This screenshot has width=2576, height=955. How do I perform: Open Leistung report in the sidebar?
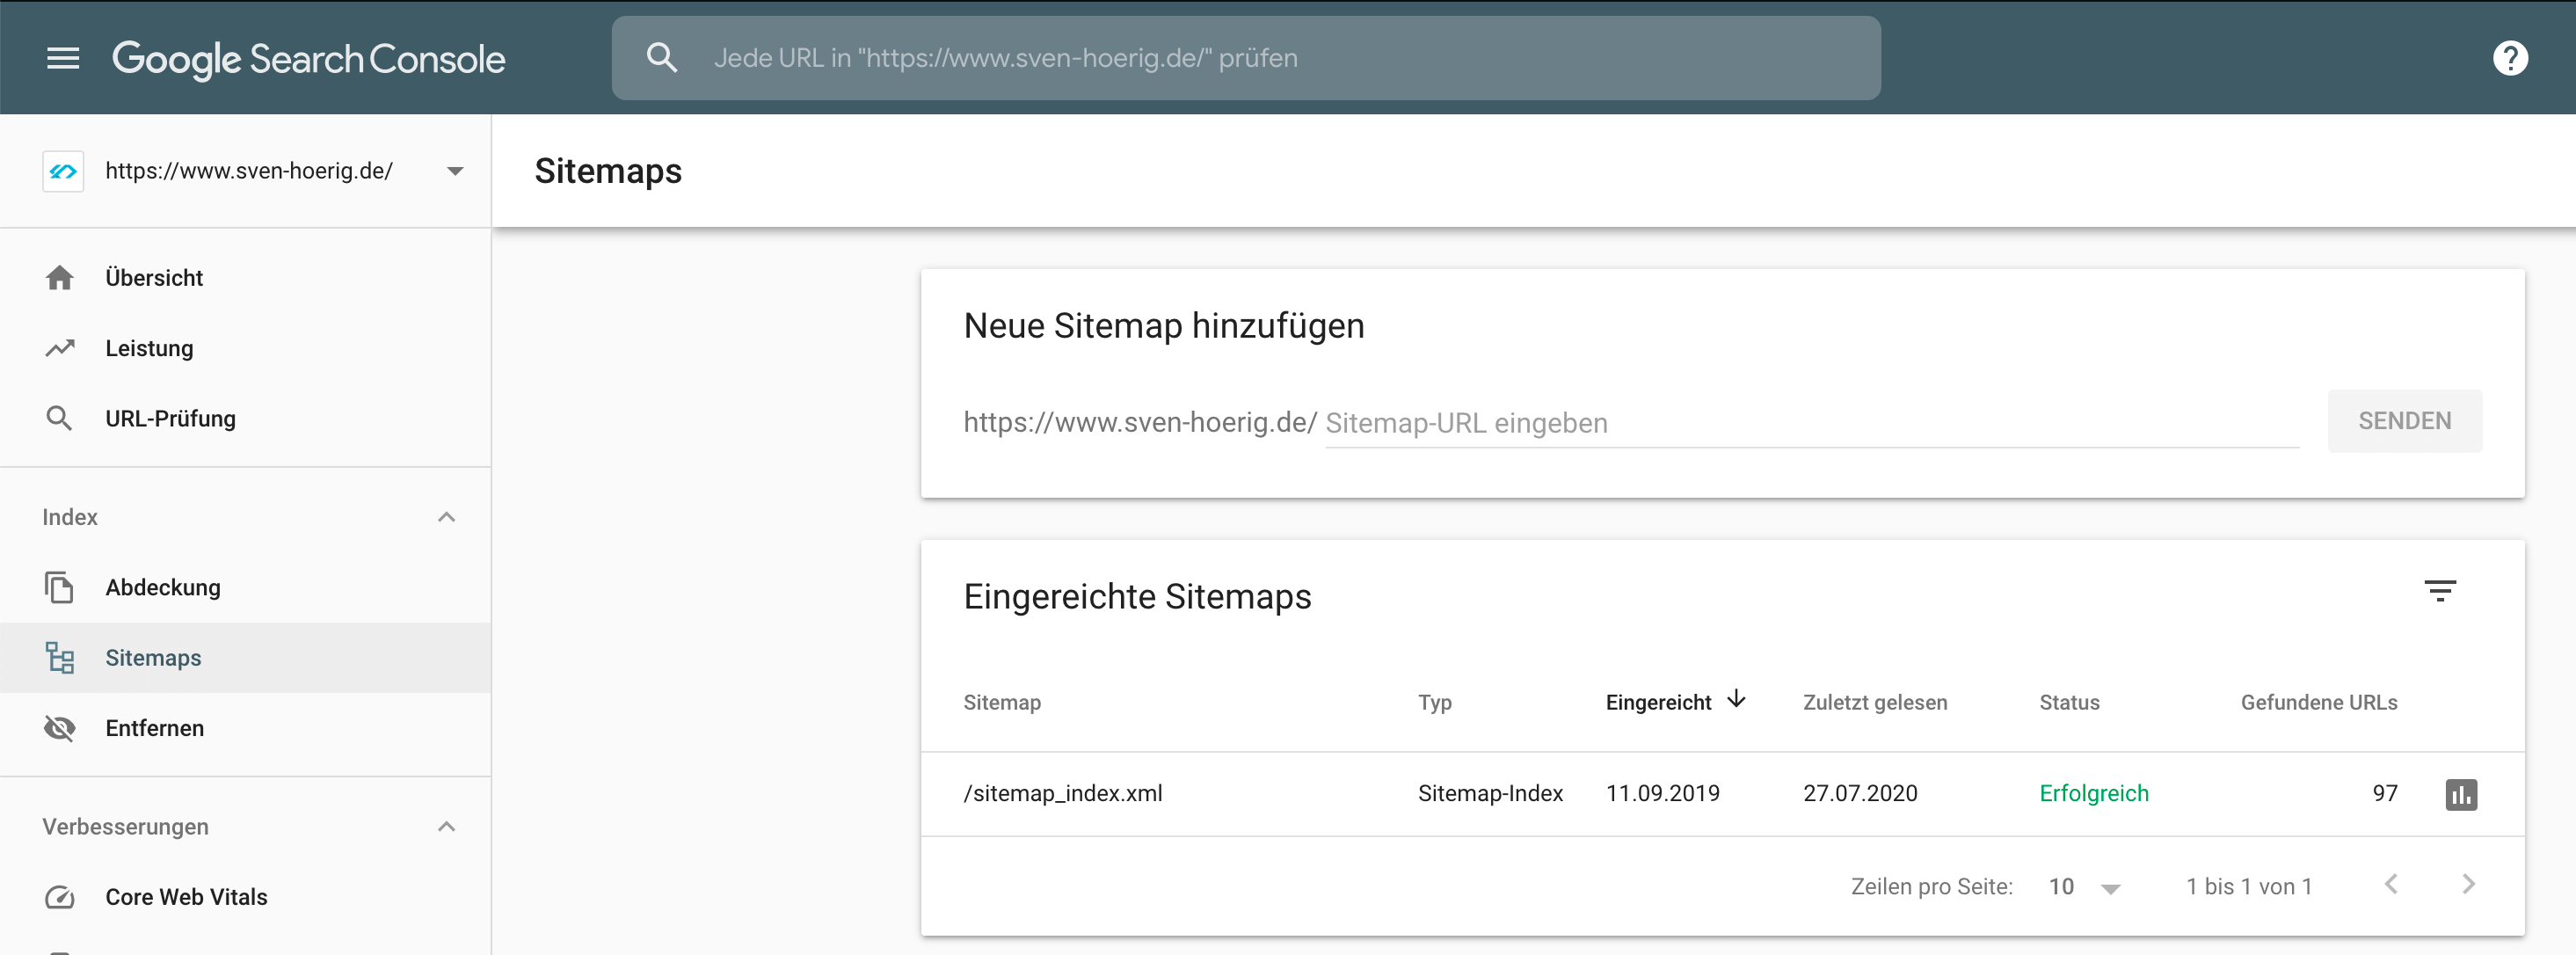point(245,348)
